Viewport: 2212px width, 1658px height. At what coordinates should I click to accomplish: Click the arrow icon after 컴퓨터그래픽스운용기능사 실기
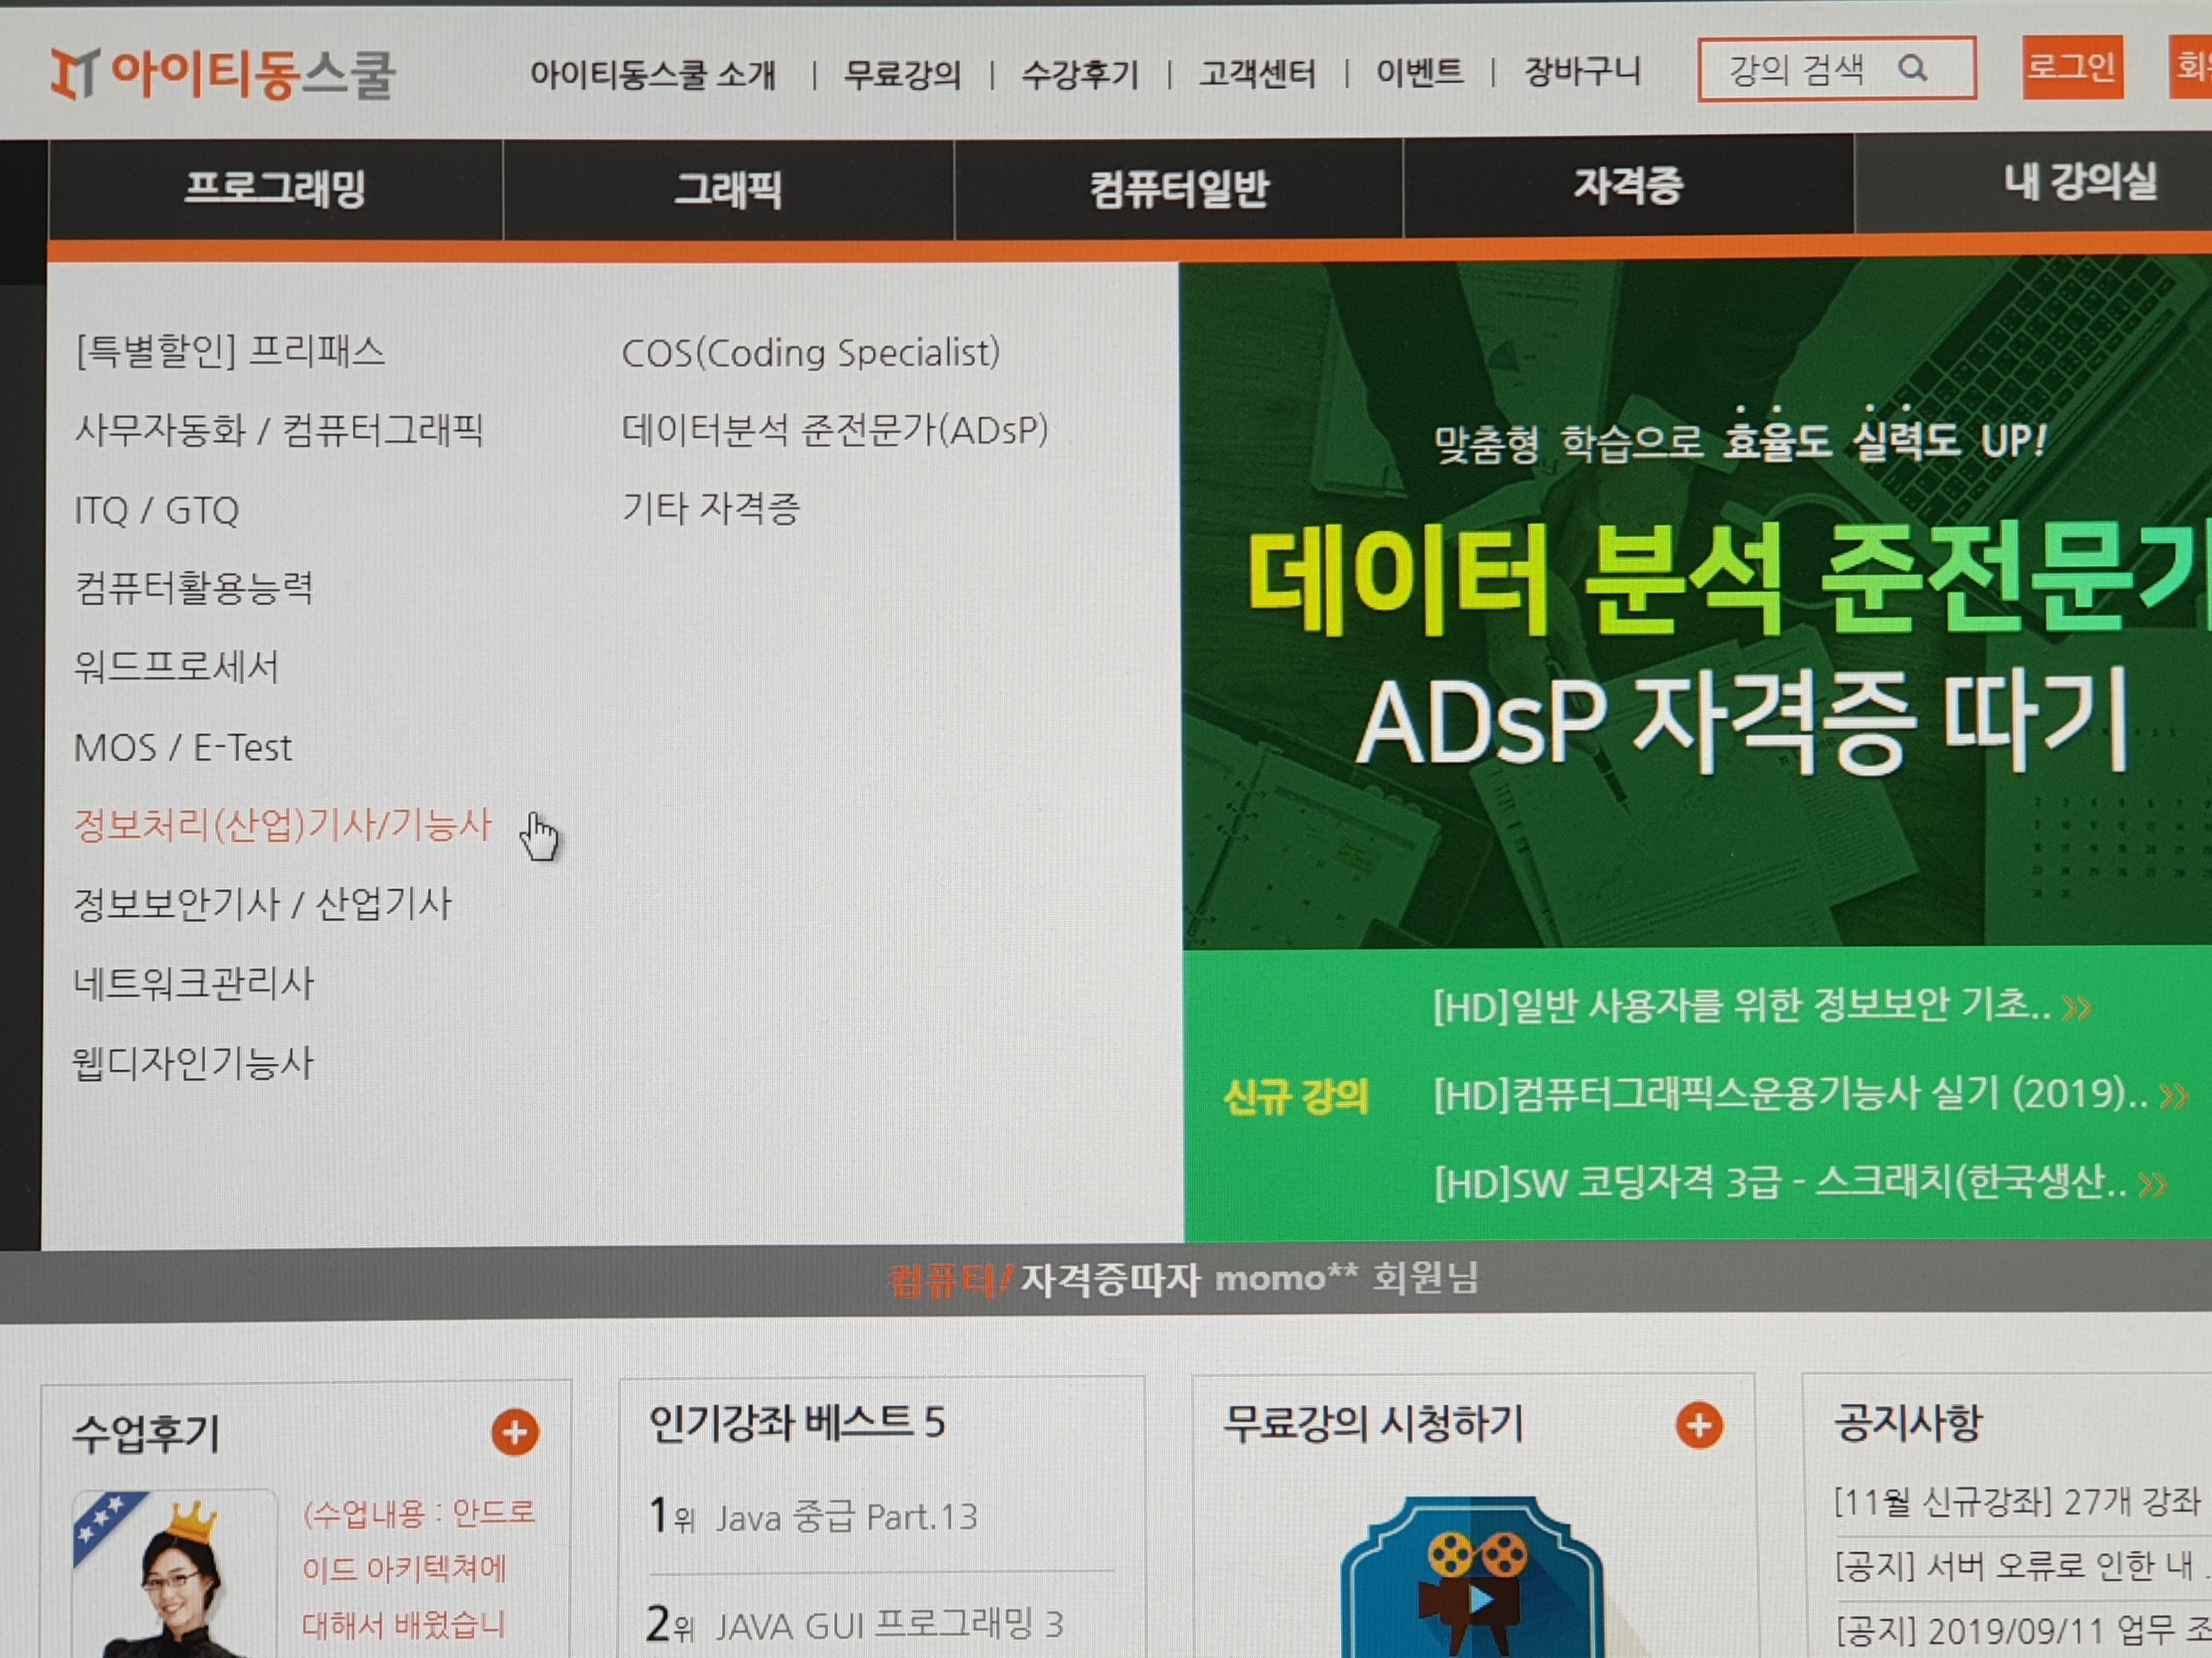coord(2173,1097)
